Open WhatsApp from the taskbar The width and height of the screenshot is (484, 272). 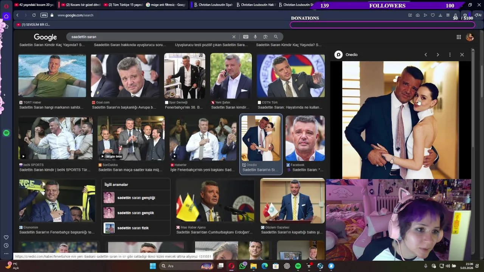tap(242, 266)
